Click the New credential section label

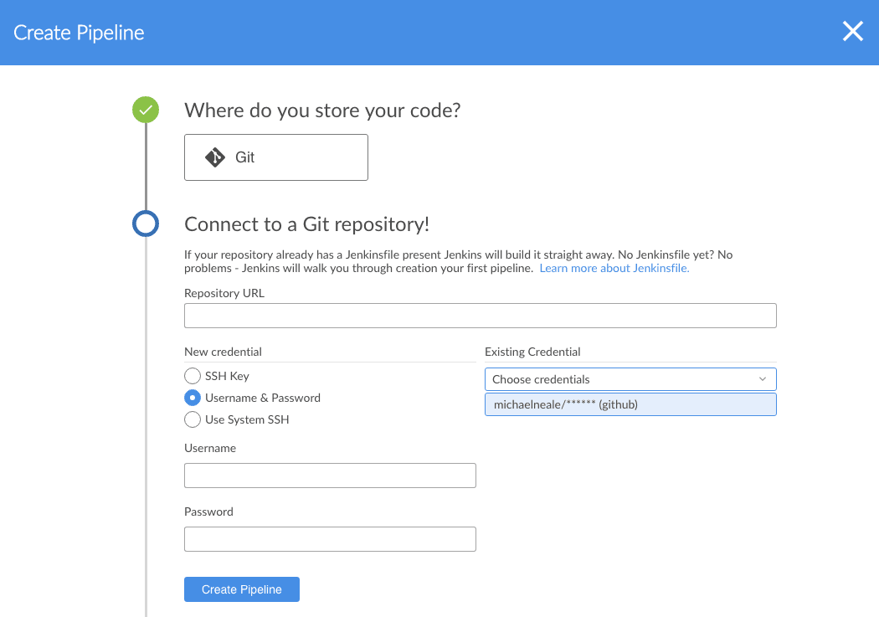(221, 352)
